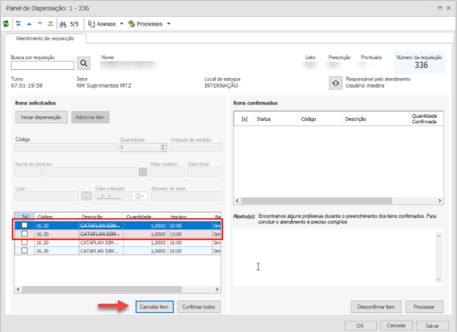Click Cancelar item button
The image size is (457, 332).
coord(154,307)
